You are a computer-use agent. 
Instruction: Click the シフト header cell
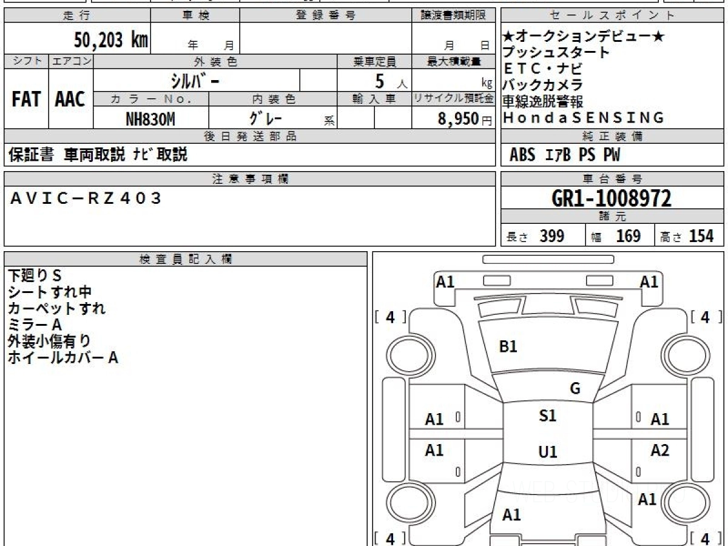(26, 61)
